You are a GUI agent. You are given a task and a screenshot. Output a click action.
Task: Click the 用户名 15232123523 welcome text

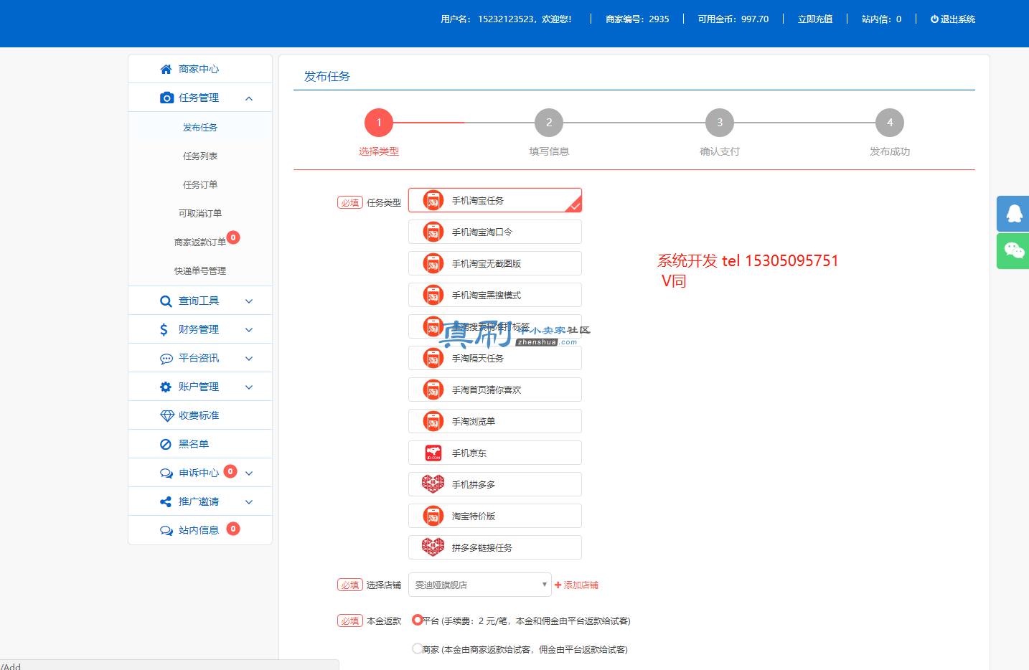tap(506, 19)
